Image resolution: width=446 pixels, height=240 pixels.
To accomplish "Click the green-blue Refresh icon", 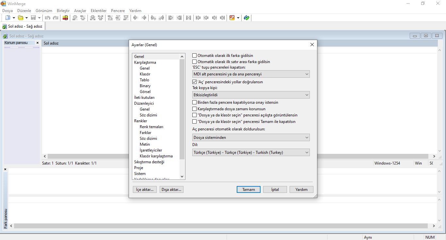I will [247, 18].
